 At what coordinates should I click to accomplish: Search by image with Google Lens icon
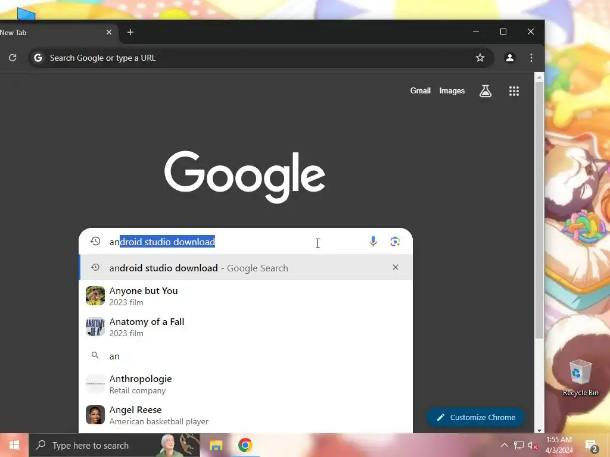[x=395, y=242]
